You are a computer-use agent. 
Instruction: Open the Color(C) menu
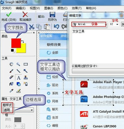63,8
